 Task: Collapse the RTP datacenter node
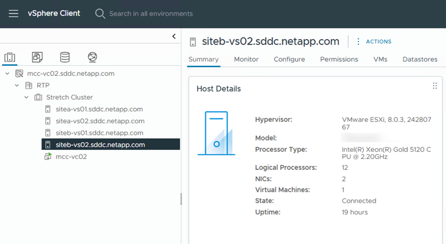click(x=17, y=85)
